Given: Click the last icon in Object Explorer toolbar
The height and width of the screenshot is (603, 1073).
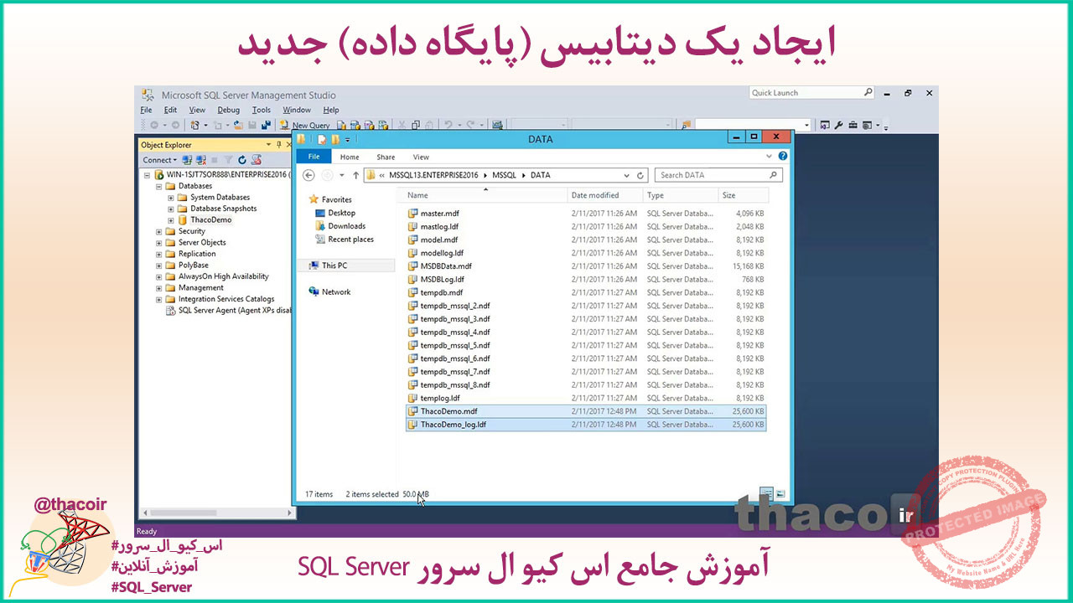Looking at the screenshot, I should (257, 160).
